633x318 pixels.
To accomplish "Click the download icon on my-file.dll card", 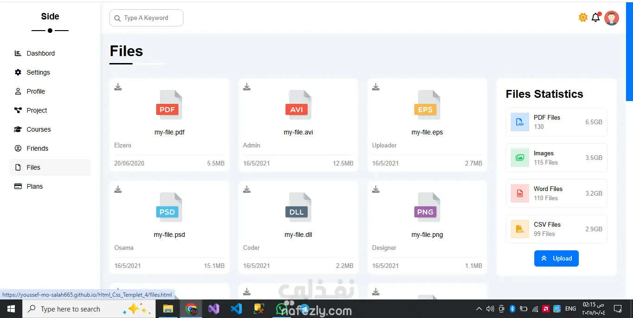I will click(247, 189).
